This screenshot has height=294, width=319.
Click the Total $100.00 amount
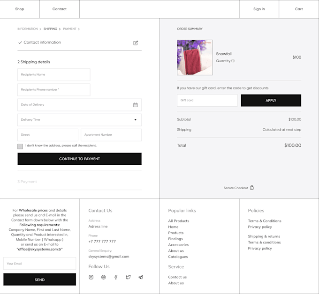(293, 146)
